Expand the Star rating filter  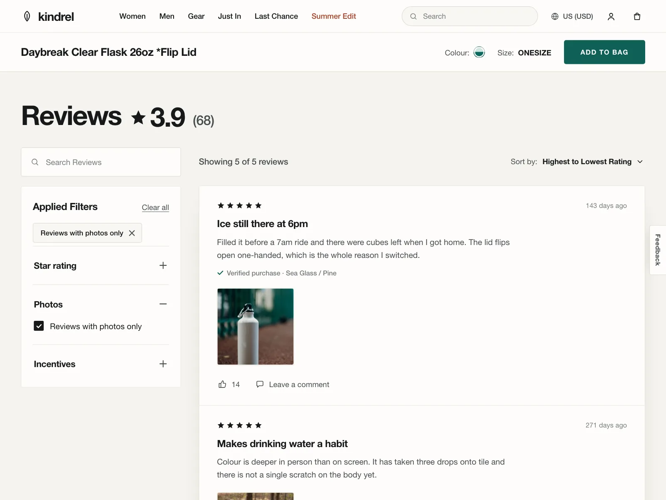(x=163, y=265)
